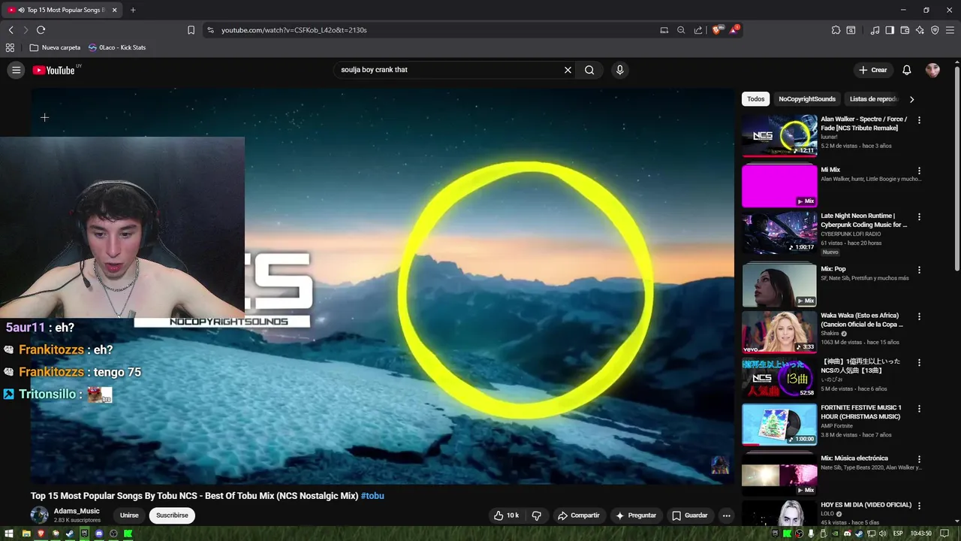Mute the tab using its speaker icon
Image resolution: width=961 pixels, height=541 pixels.
coord(21,10)
